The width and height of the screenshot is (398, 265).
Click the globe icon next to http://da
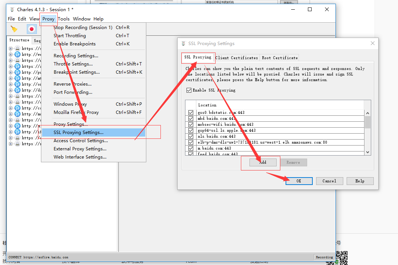tap(17, 90)
